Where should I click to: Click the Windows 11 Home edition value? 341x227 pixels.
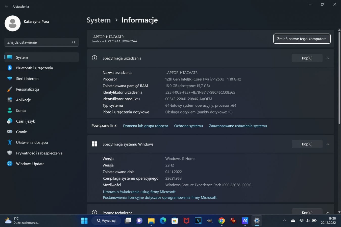[x=180, y=159]
